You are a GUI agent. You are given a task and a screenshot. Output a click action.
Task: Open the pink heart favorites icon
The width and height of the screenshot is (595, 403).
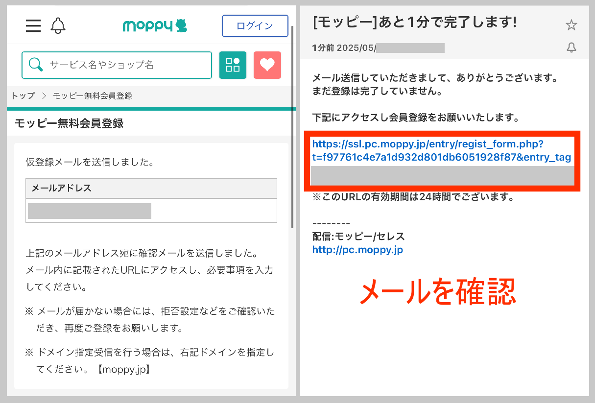[267, 65]
